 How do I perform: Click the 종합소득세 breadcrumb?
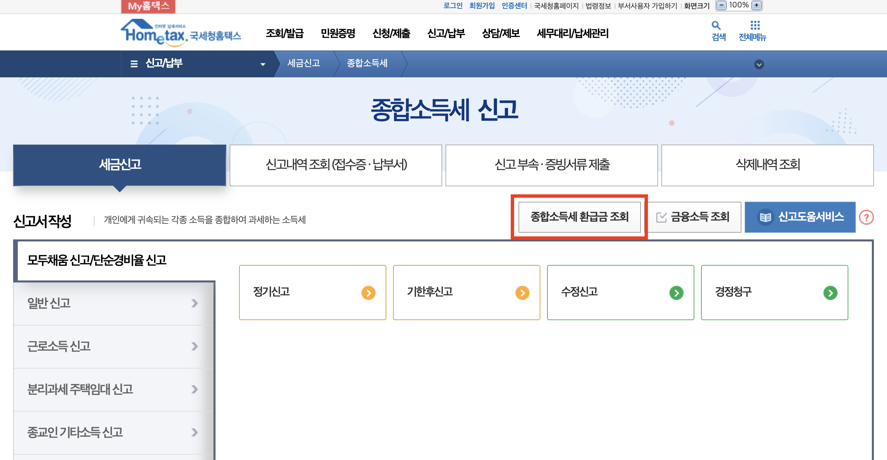tap(367, 63)
